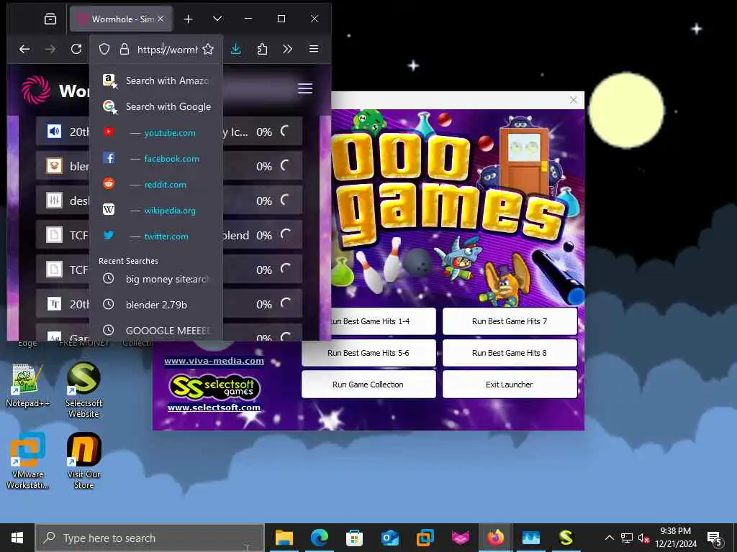Viewport: 737px width, 552px height.
Task: Open Microsoft Edge from taskbar
Action: 319,538
